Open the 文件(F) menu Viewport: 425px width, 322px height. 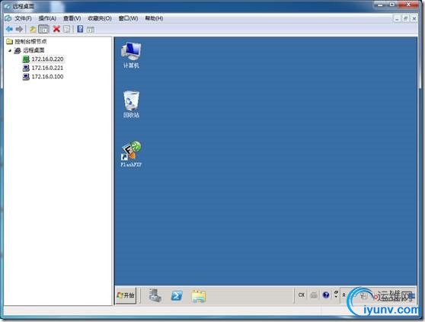(x=23, y=18)
